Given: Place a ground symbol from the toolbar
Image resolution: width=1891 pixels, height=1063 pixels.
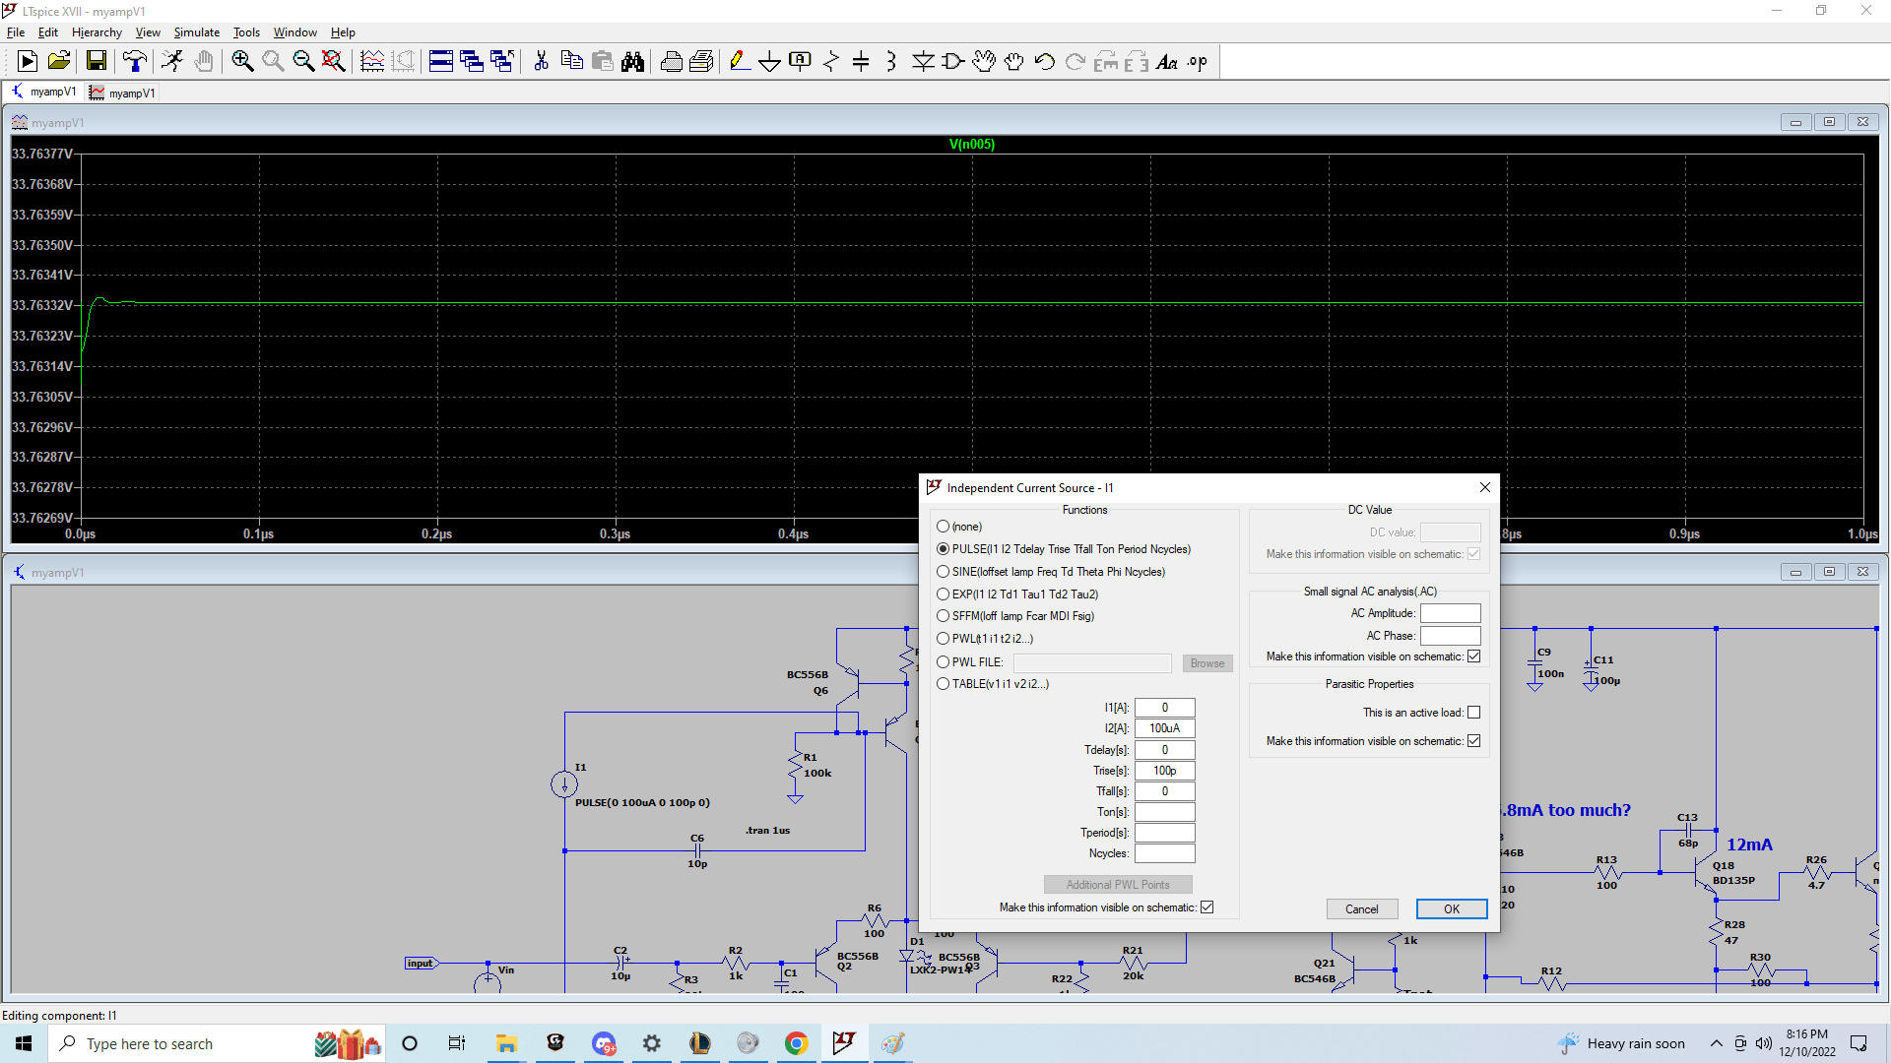Looking at the screenshot, I should pyautogui.click(x=770, y=62).
